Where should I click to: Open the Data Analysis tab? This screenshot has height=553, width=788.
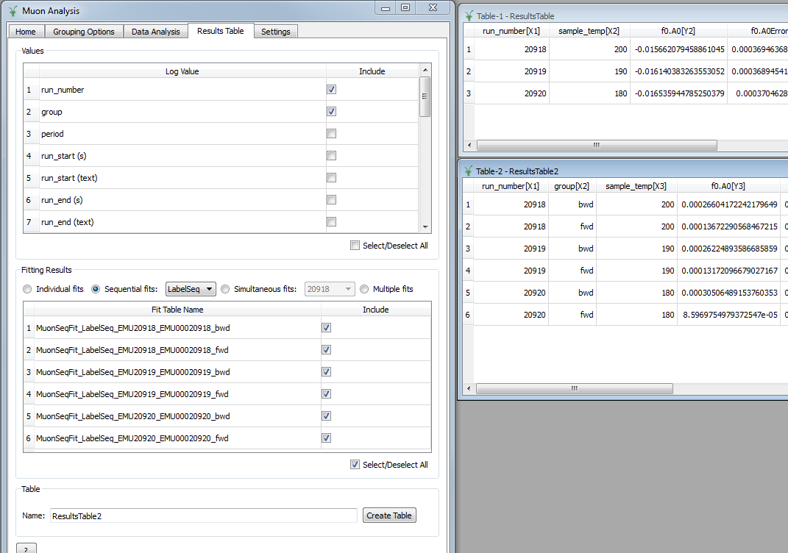click(155, 32)
